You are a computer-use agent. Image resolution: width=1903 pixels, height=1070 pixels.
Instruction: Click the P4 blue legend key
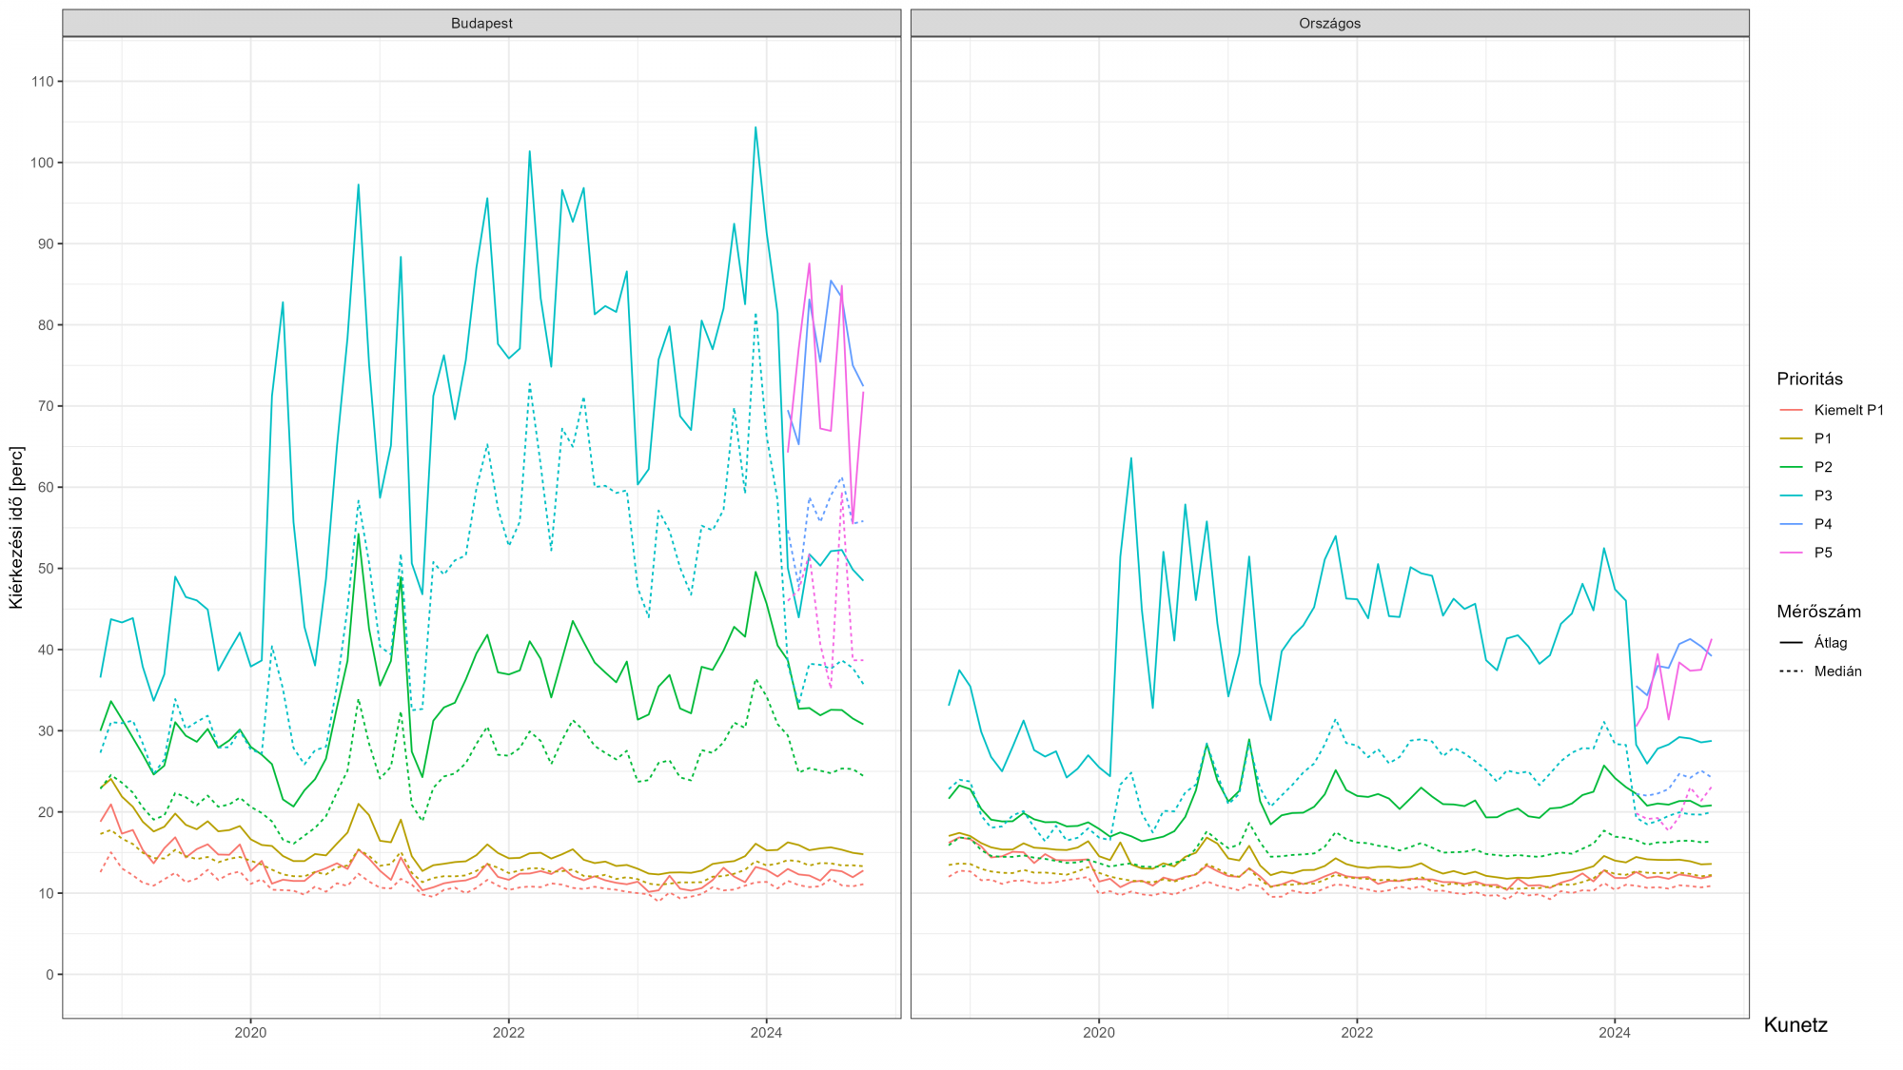coord(1791,524)
